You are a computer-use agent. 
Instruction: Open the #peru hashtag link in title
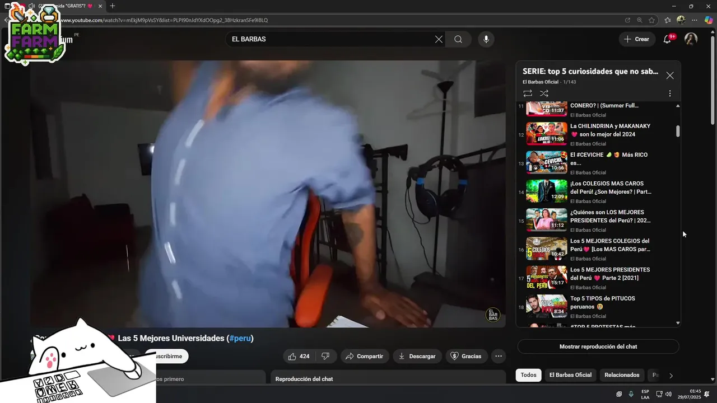pos(240,338)
